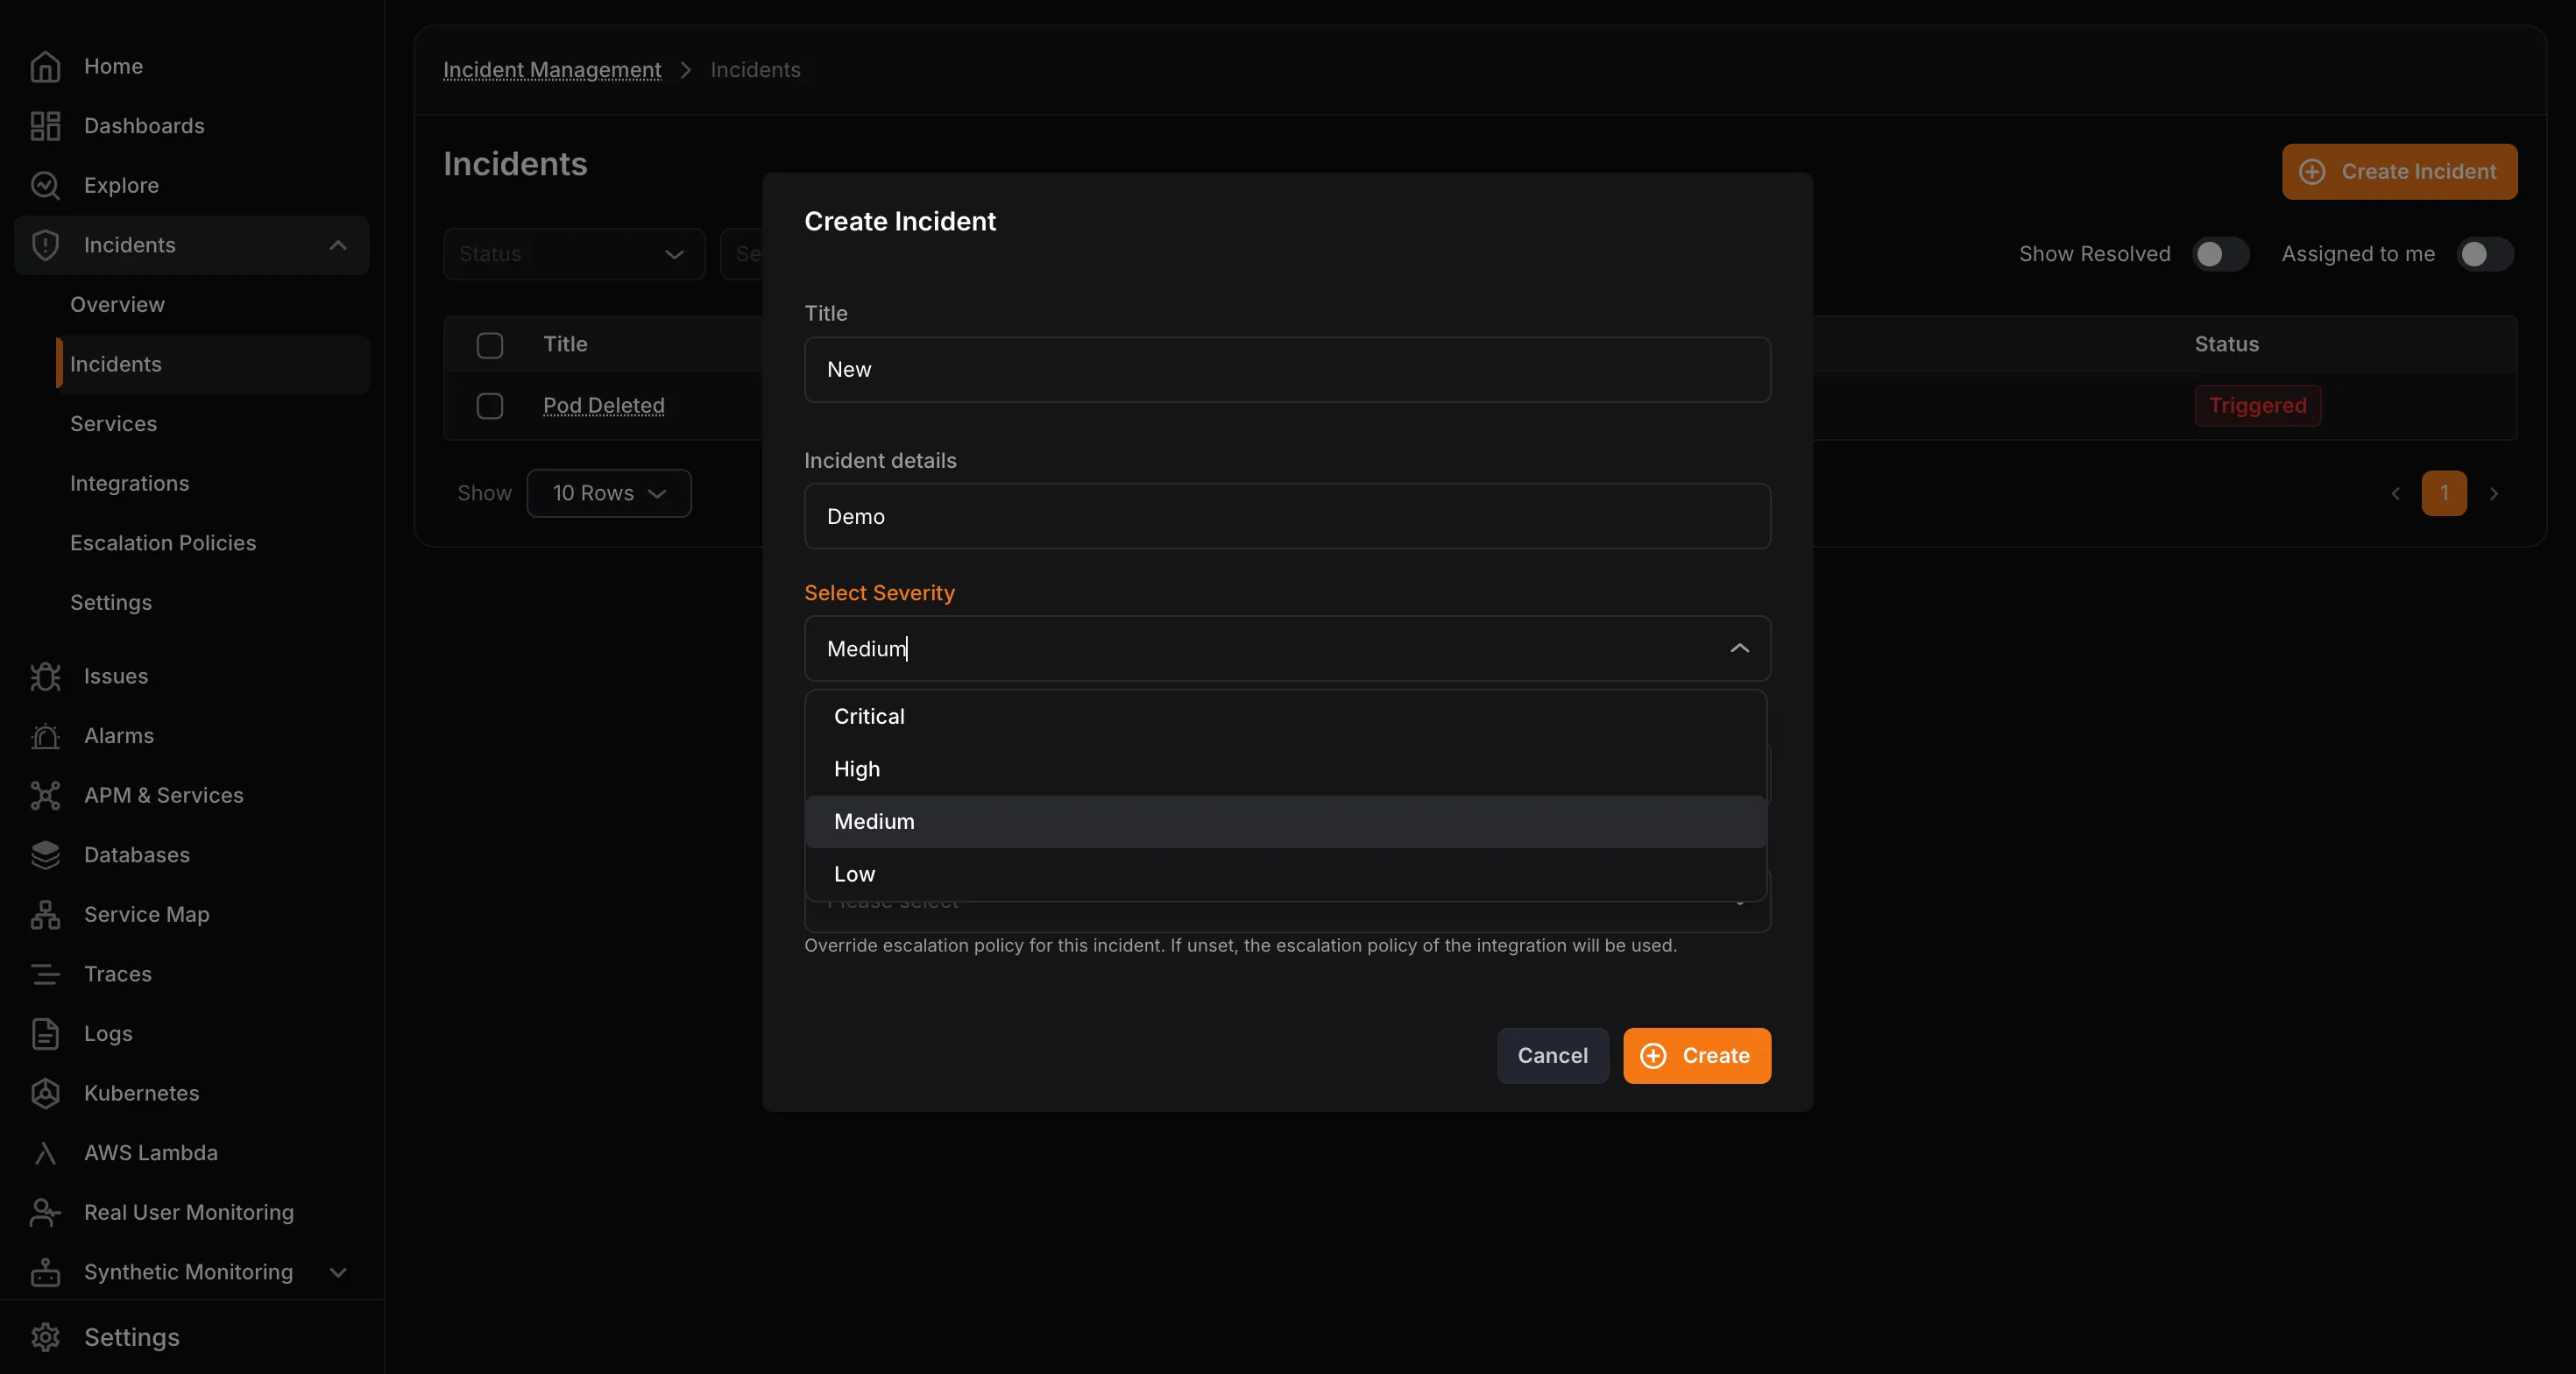Image resolution: width=2576 pixels, height=1374 pixels.
Task: Click Cancel button in Create Incident dialog
Action: [x=1552, y=1056]
